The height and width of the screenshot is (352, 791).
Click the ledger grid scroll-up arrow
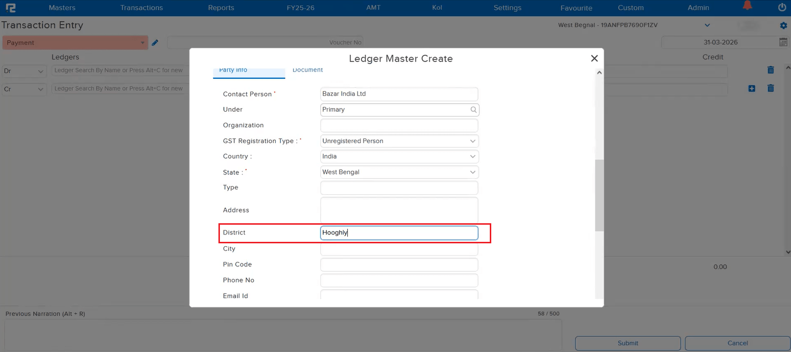[x=788, y=68]
